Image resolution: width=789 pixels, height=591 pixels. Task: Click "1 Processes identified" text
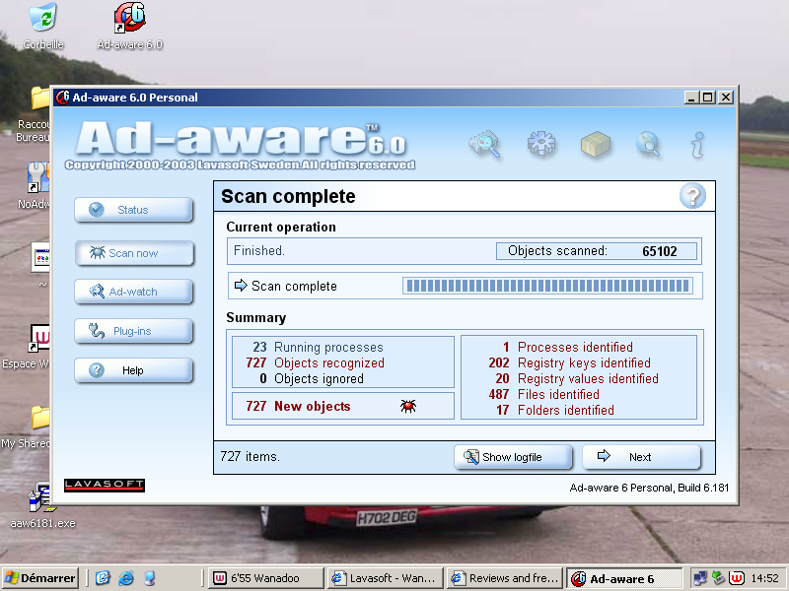pyautogui.click(x=568, y=348)
